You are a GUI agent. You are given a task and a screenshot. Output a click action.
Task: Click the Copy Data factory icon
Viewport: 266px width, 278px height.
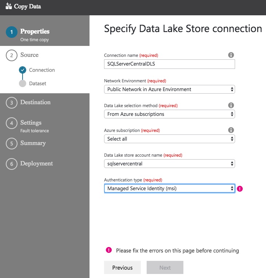pos(9,7)
